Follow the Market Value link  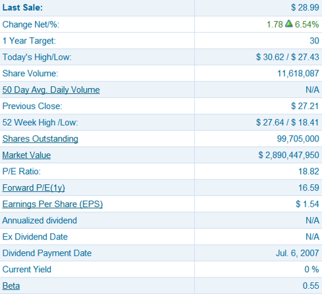pos(26,155)
